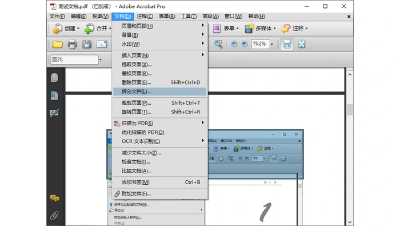Click the Multimedia (多媒体) toolbar icon
400x226 pixels.
(249, 29)
